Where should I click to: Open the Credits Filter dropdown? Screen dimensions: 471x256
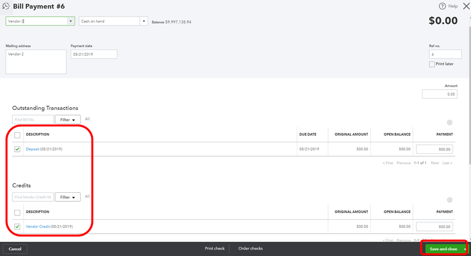click(67, 197)
